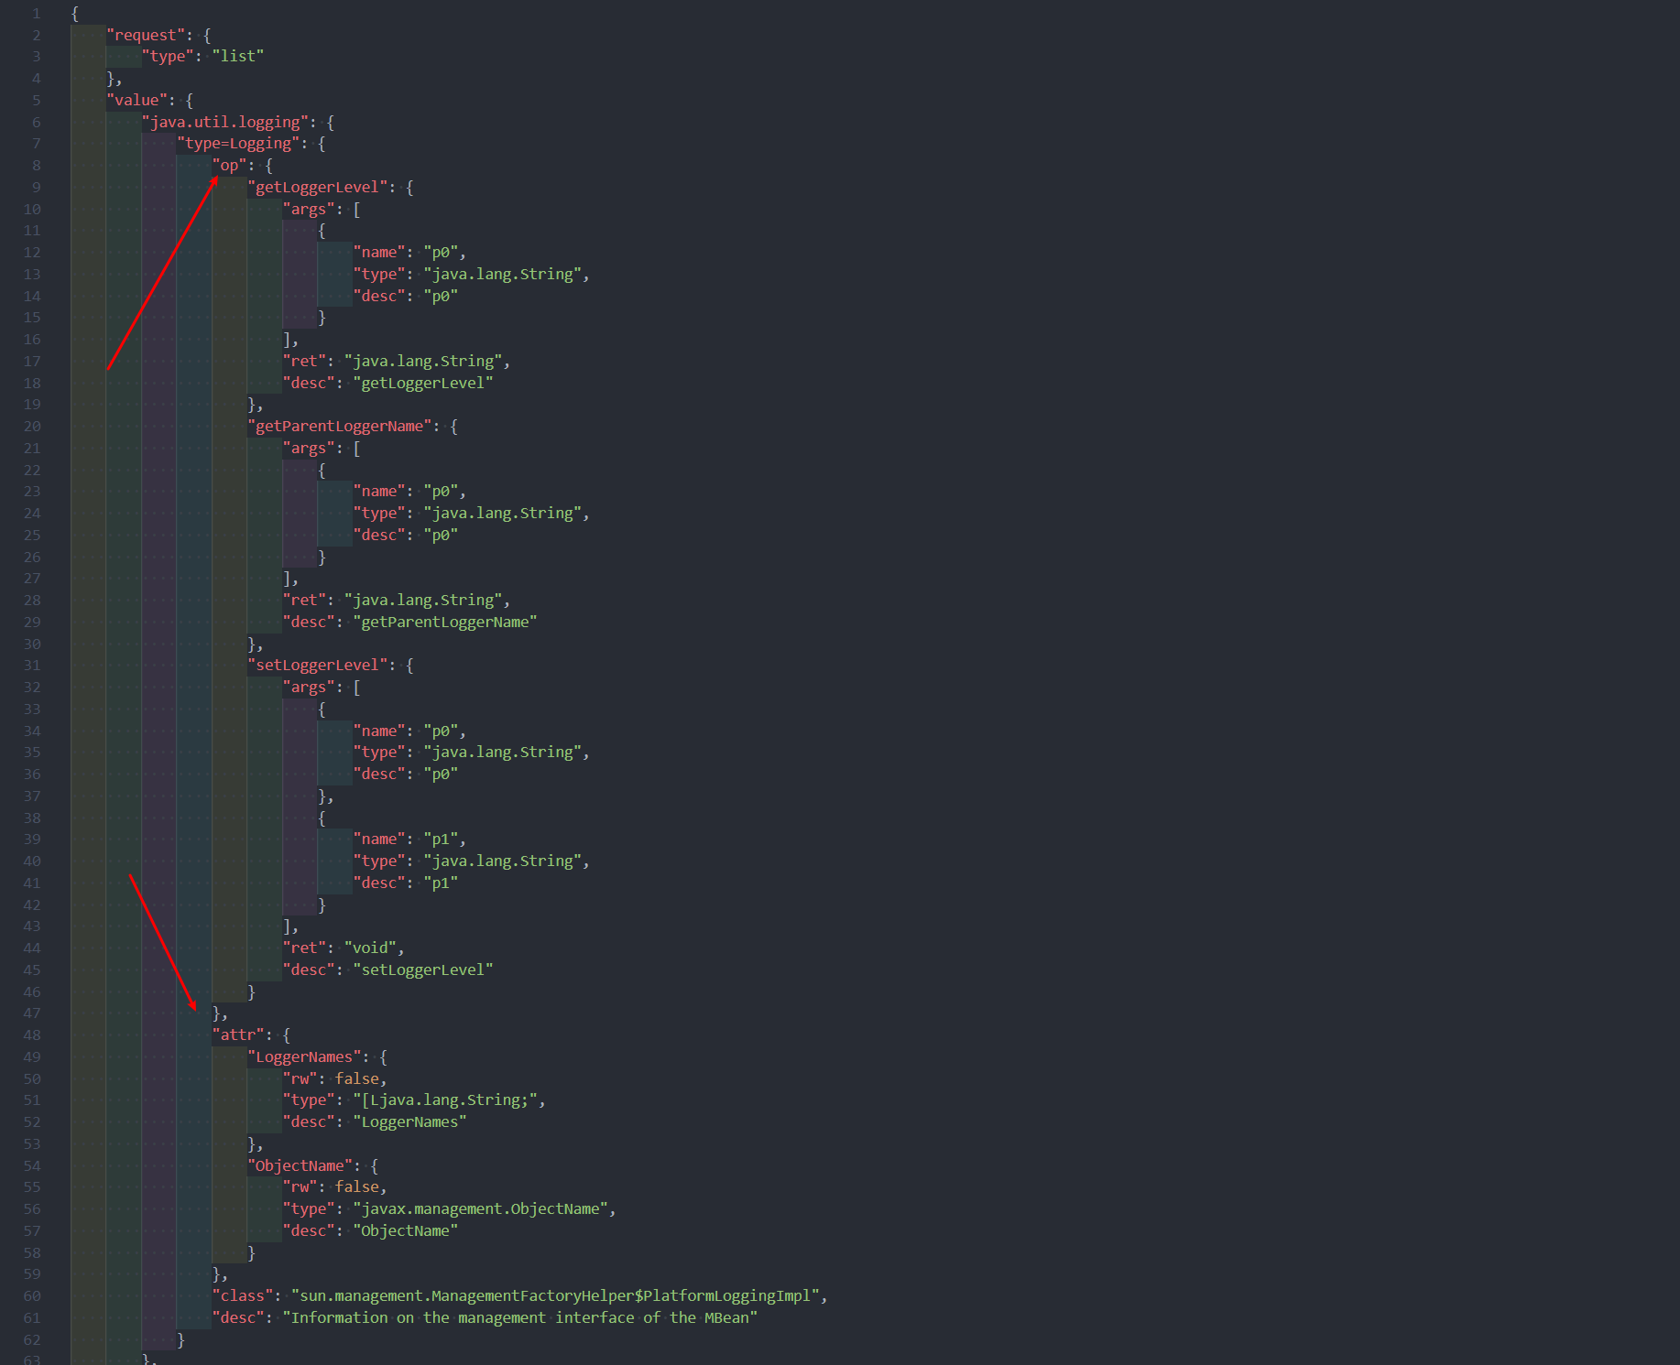Viewport: 1680px width, 1365px height.
Task: Click the "void" return value
Action: coord(370,948)
